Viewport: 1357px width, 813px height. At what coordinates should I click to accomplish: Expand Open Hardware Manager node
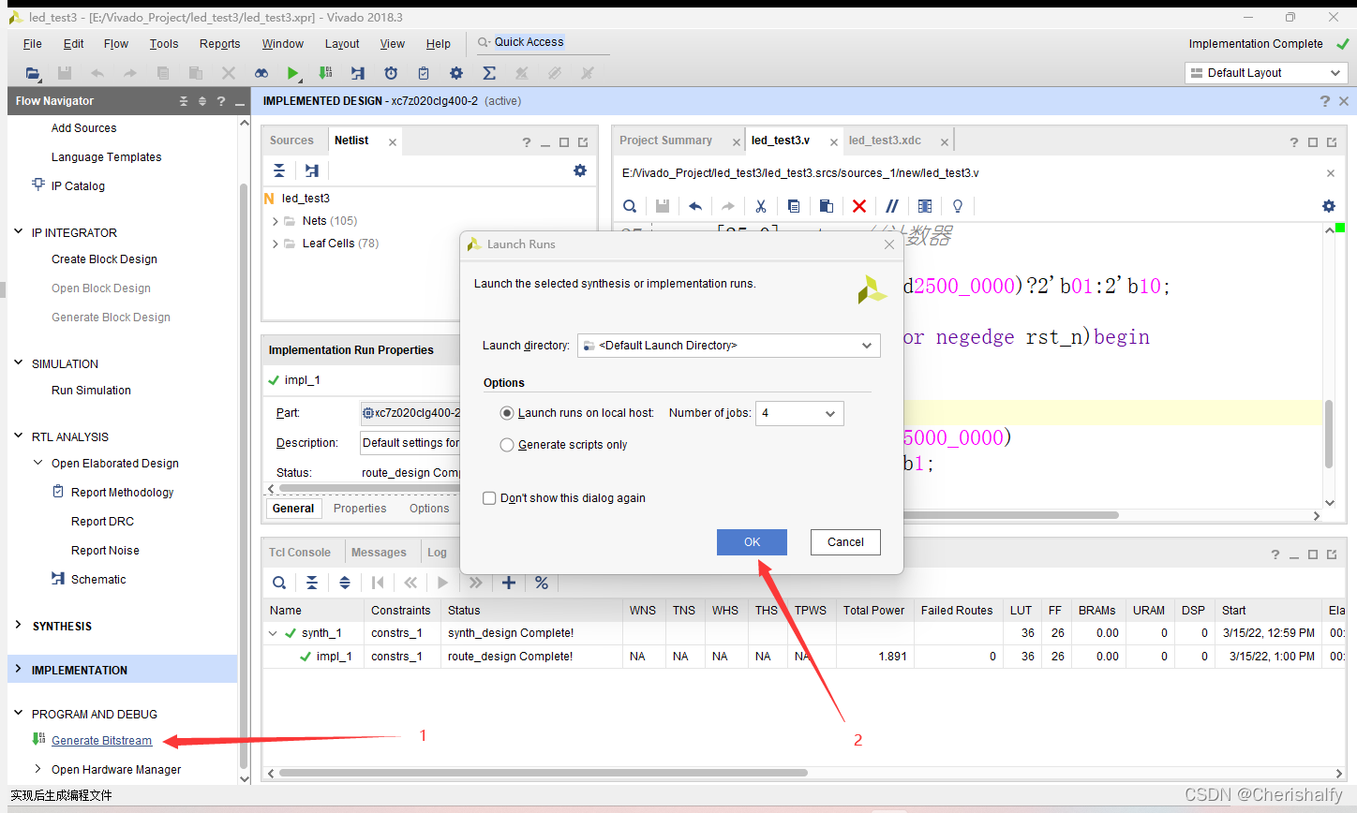(x=38, y=769)
